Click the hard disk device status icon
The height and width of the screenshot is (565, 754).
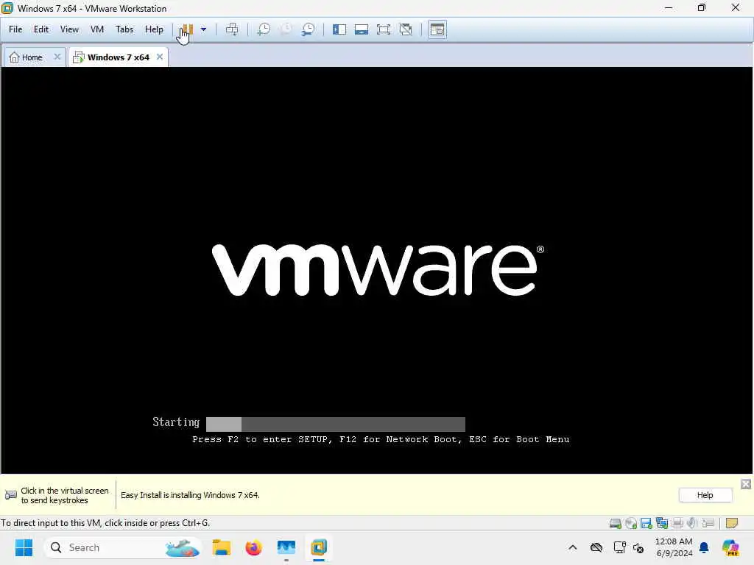(615, 523)
